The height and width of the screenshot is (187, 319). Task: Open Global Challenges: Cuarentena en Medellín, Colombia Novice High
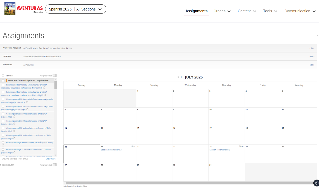[x=26, y=151]
